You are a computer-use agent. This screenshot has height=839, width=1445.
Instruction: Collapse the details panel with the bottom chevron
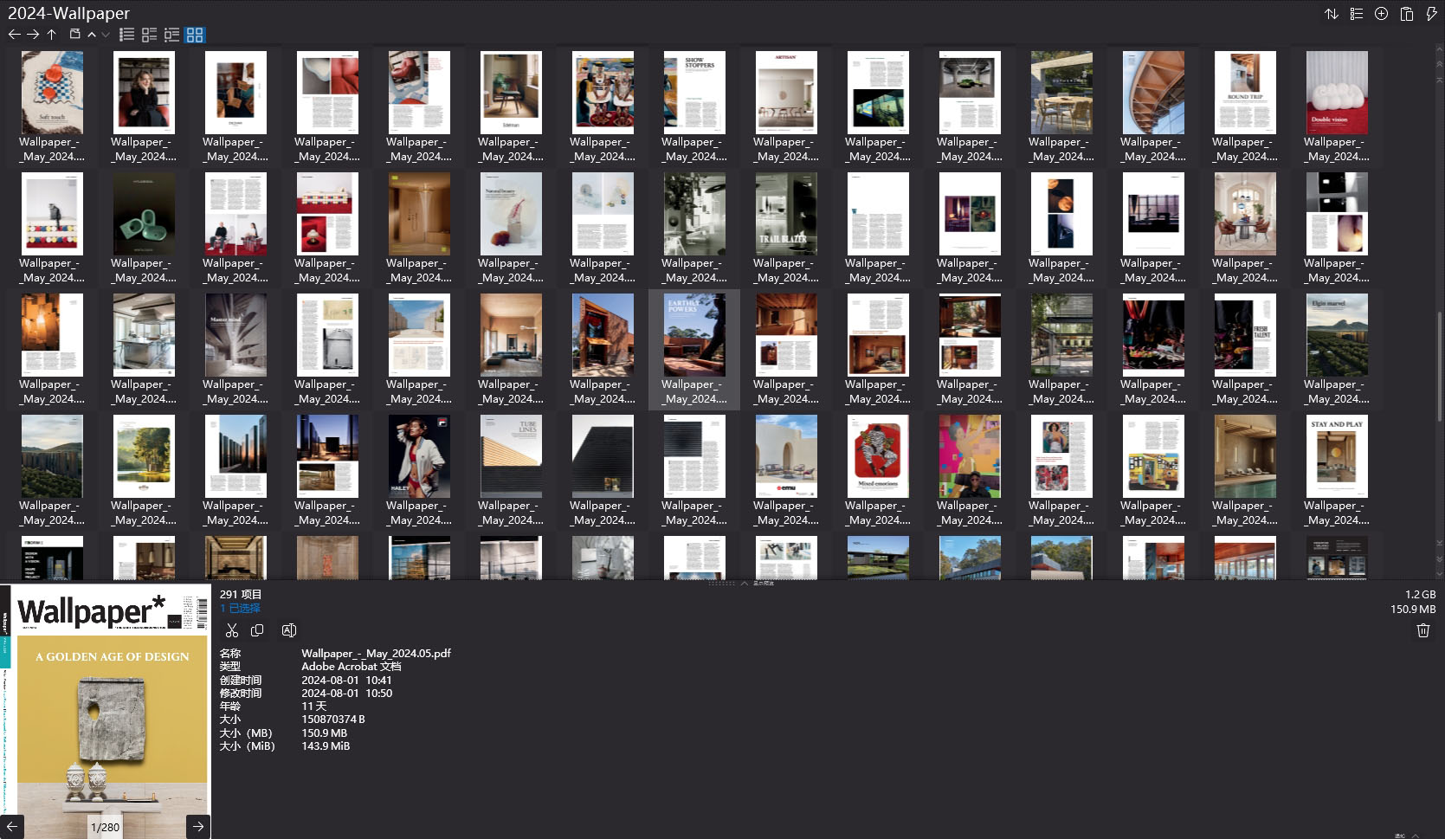[744, 583]
